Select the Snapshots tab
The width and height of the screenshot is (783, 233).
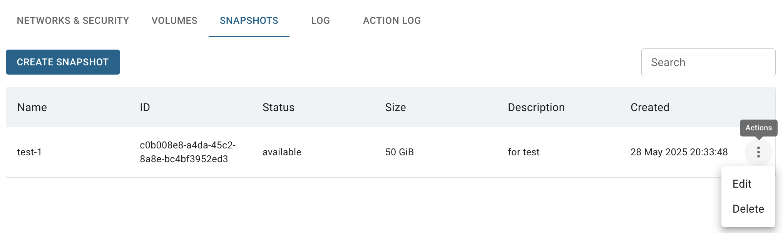pos(249,20)
